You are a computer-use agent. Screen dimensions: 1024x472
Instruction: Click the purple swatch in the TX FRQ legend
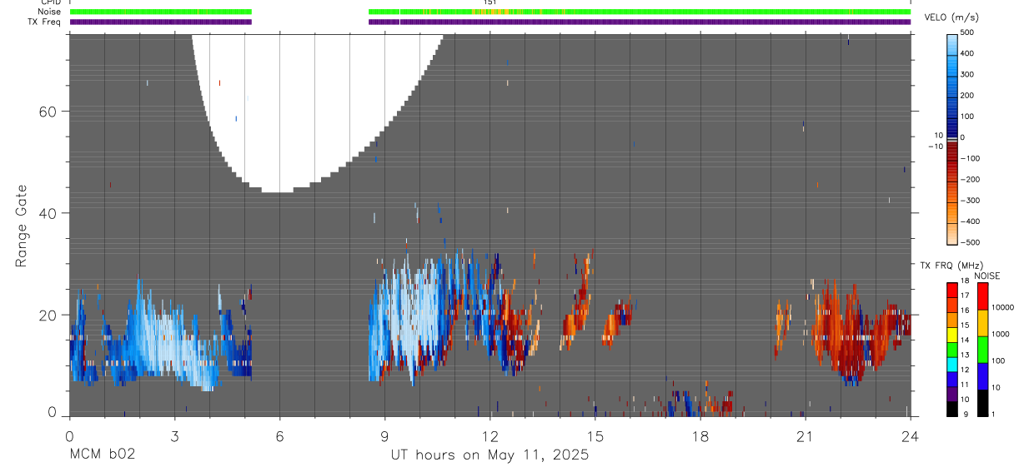[x=953, y=392]
